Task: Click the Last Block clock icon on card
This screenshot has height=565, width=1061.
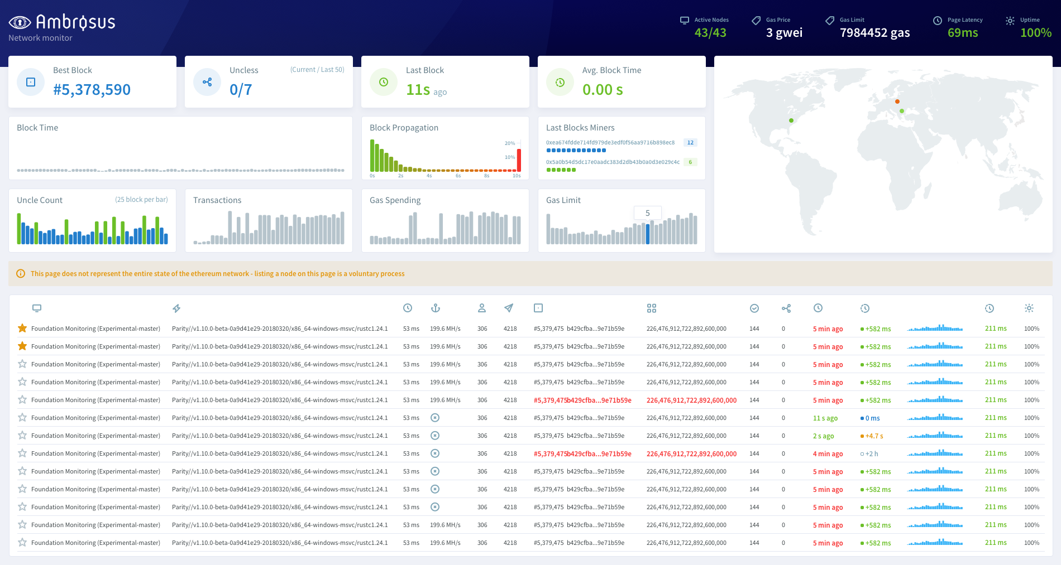Action: point(384,82)
